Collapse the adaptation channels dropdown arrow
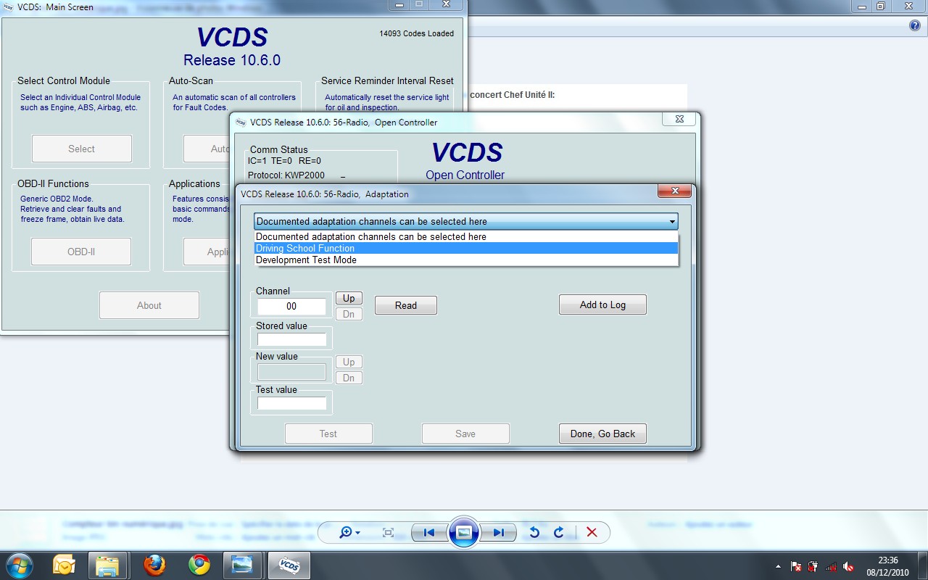 click(672, 222)
